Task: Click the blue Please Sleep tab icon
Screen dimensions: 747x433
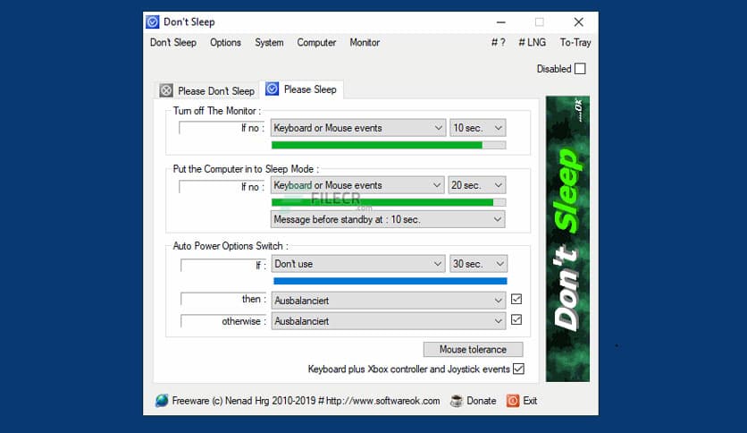Action: click(273, 89)
